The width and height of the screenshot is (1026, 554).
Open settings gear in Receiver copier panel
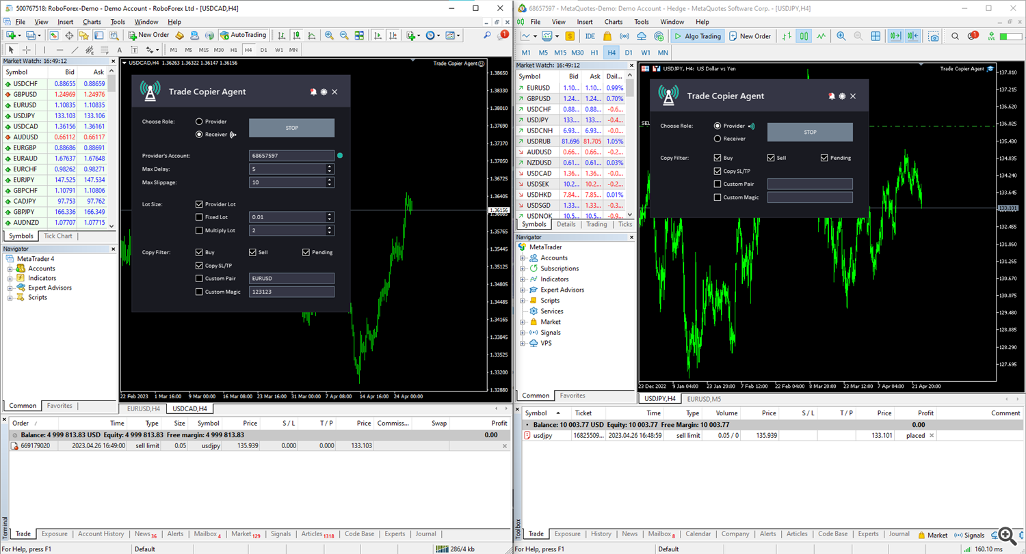point(324,92)
